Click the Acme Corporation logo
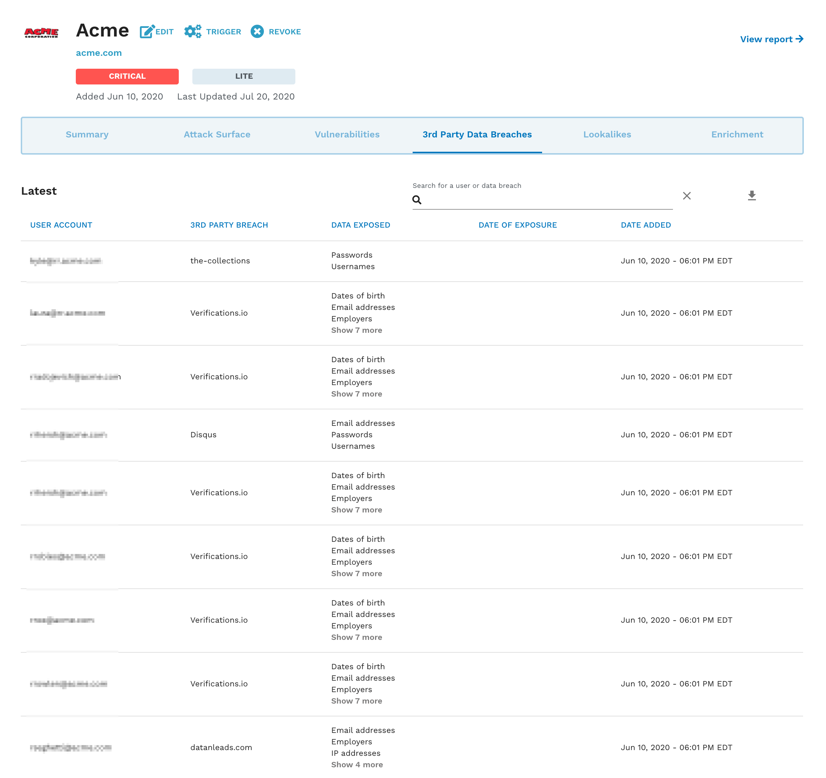Screen dimensions: 826x778 click(41, 33)
